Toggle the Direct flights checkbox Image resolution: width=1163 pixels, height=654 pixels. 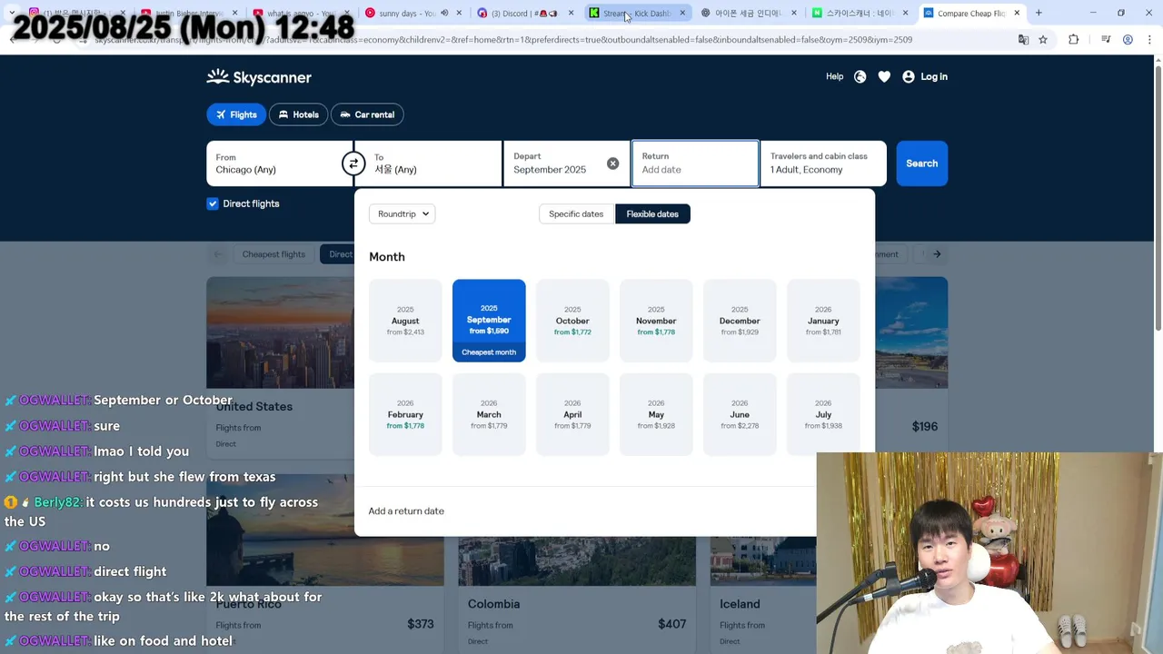(213, 203)
